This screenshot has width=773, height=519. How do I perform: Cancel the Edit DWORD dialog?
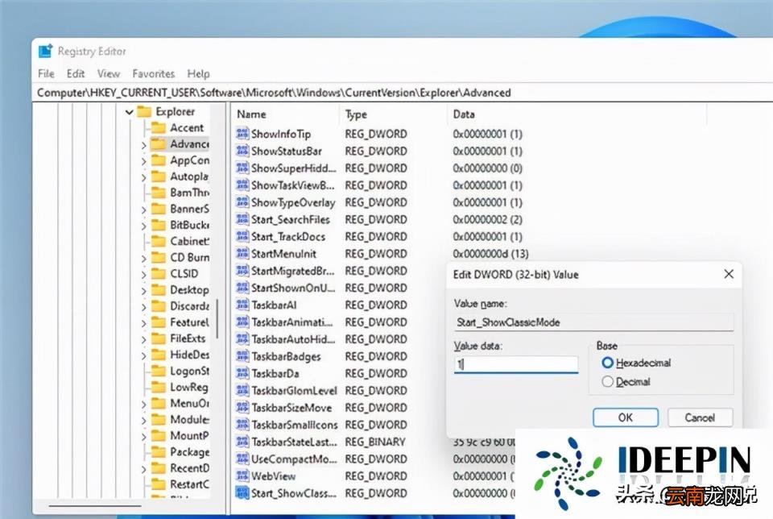(x=700, y=417)
